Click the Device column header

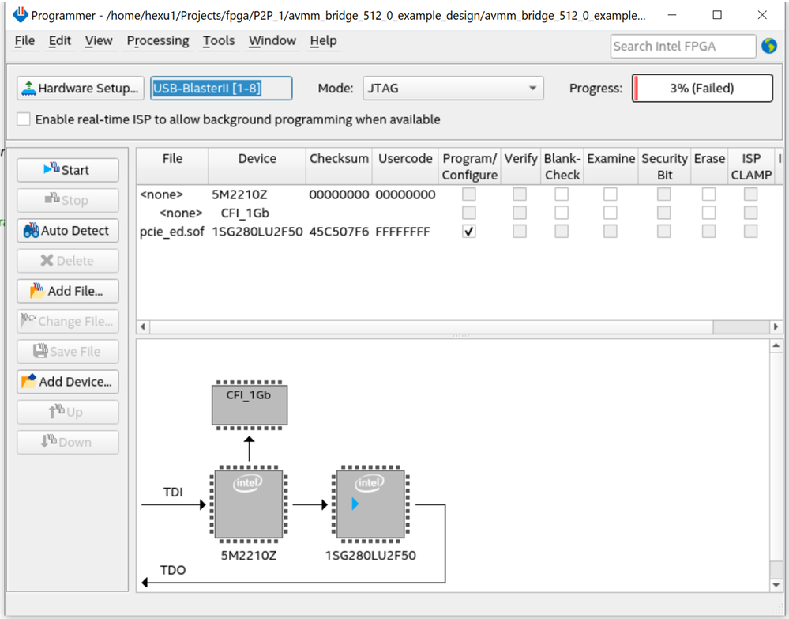pyautogui.click(x=257, y=166)
